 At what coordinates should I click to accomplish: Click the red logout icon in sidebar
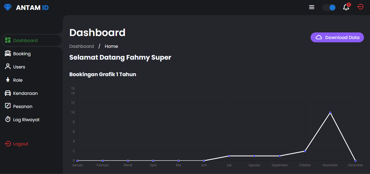7,143
